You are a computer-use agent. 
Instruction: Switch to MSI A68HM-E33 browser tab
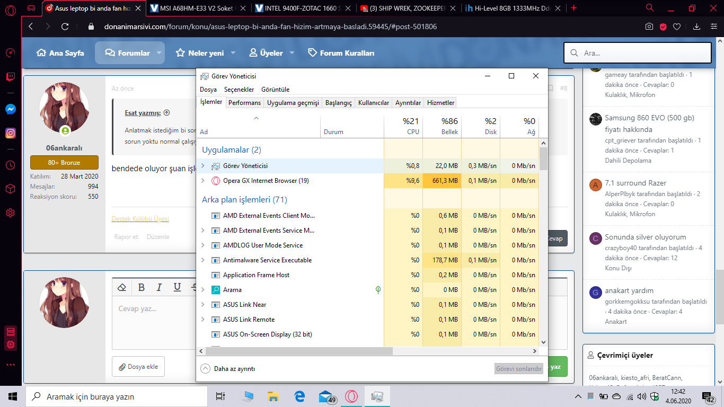pos(197,8)
